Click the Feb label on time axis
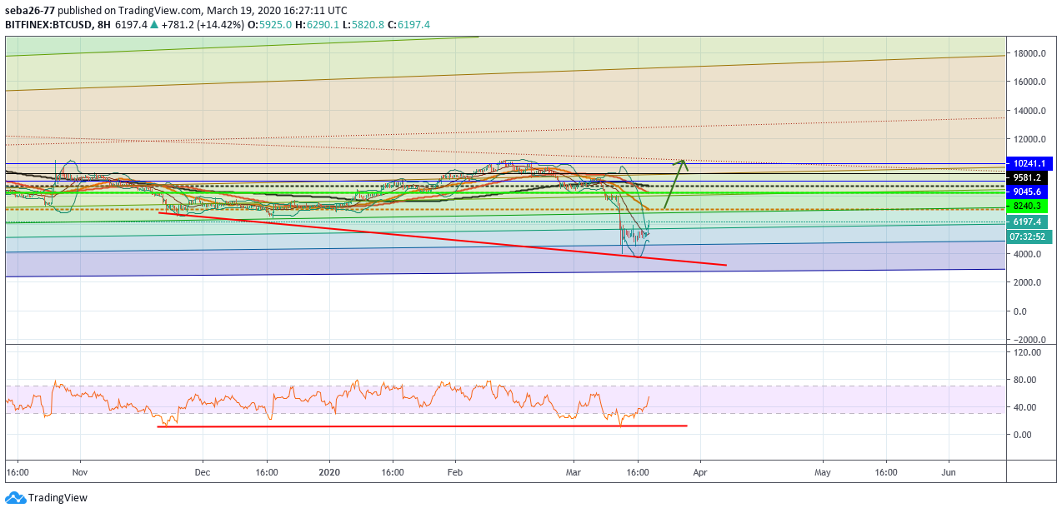 coord(456,471)
